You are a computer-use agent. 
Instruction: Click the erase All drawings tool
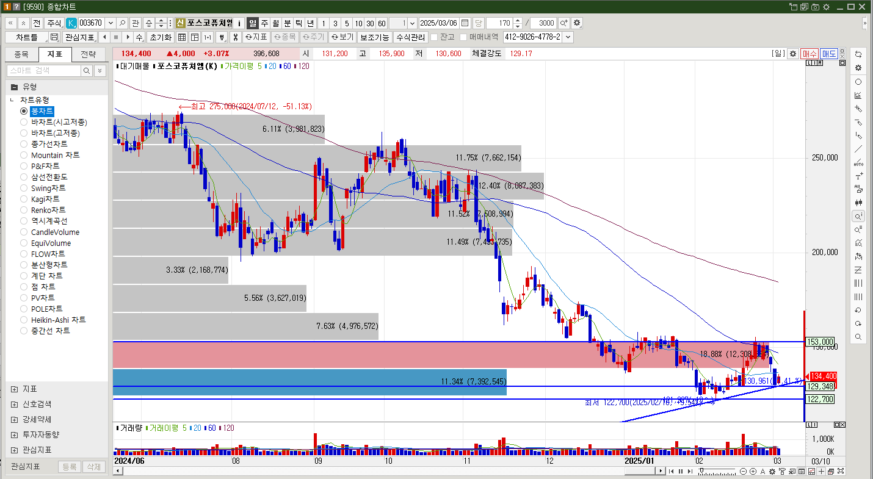pos(858,189)
